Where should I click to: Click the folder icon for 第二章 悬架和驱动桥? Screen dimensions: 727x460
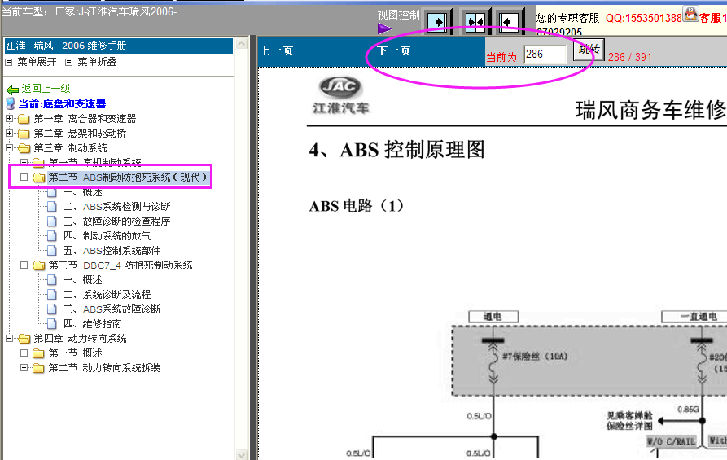pyautogui.click(x=24, y=134)
